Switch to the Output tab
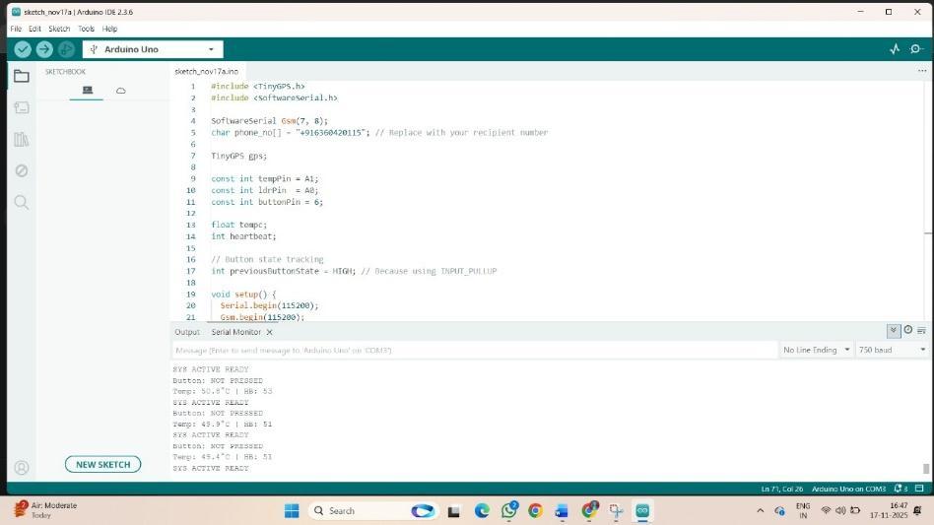Screen dimensions: 934x525 (x=187, y=332)
